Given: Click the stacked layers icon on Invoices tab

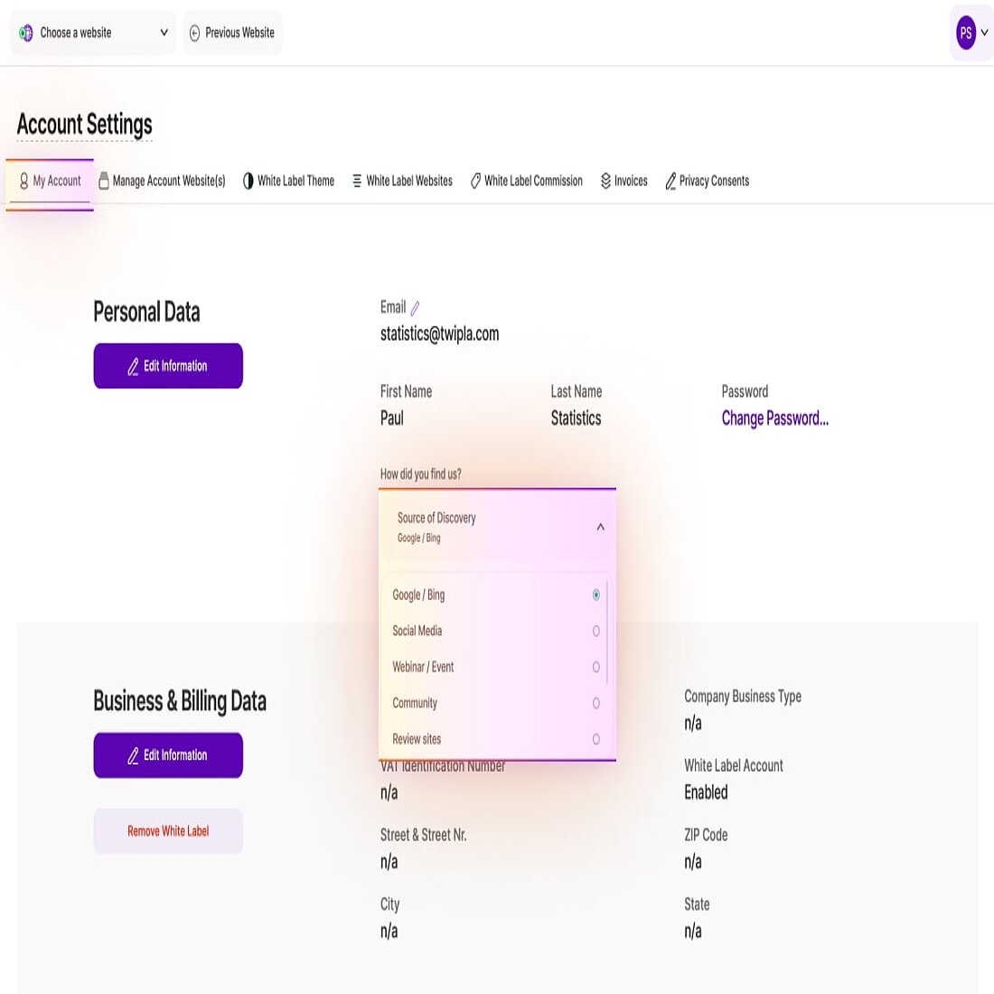Looking at the screenshot, I should click(x=606, y=180).
